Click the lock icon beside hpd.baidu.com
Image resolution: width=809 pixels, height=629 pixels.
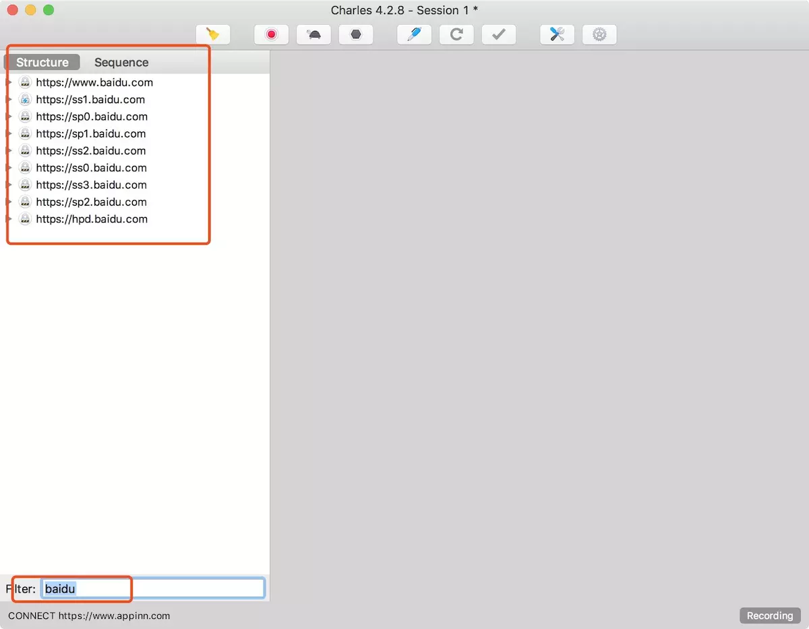(25, 219)
